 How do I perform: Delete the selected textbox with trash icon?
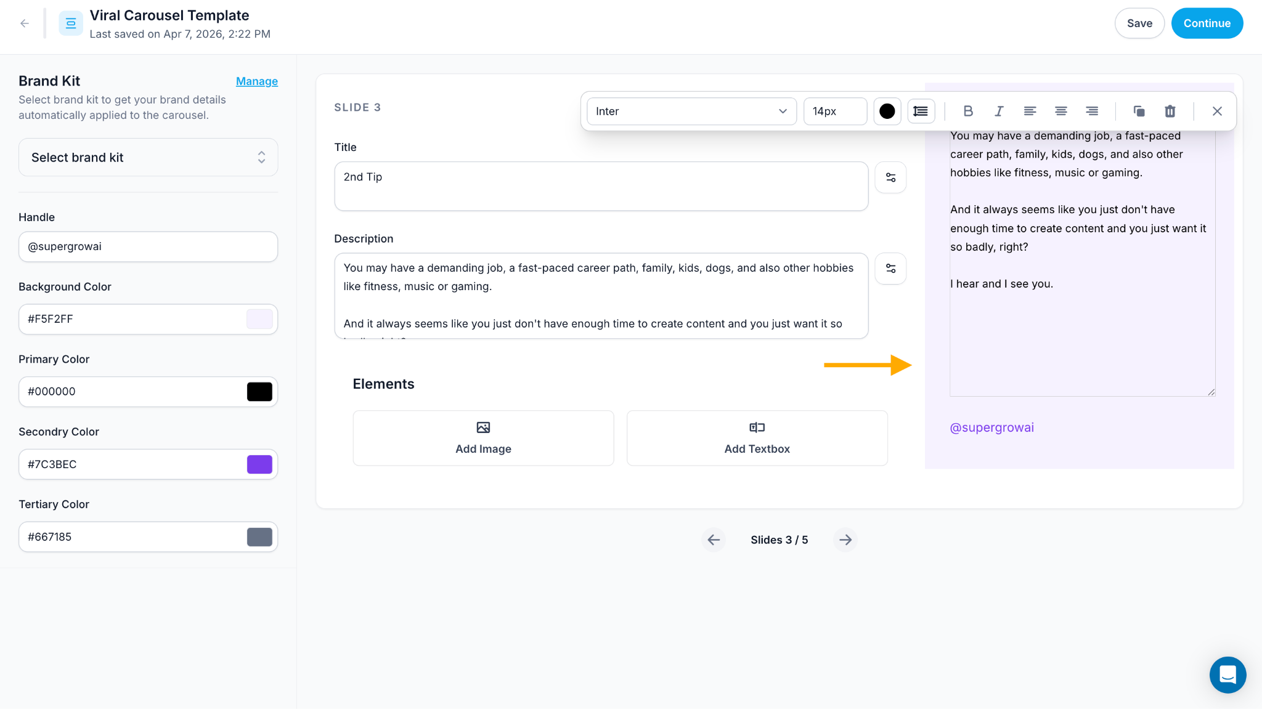(1170, 111)
